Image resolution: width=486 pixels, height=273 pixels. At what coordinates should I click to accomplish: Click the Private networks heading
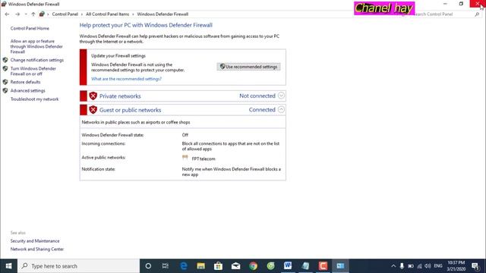pyautogui.click(x=120, y=96)
